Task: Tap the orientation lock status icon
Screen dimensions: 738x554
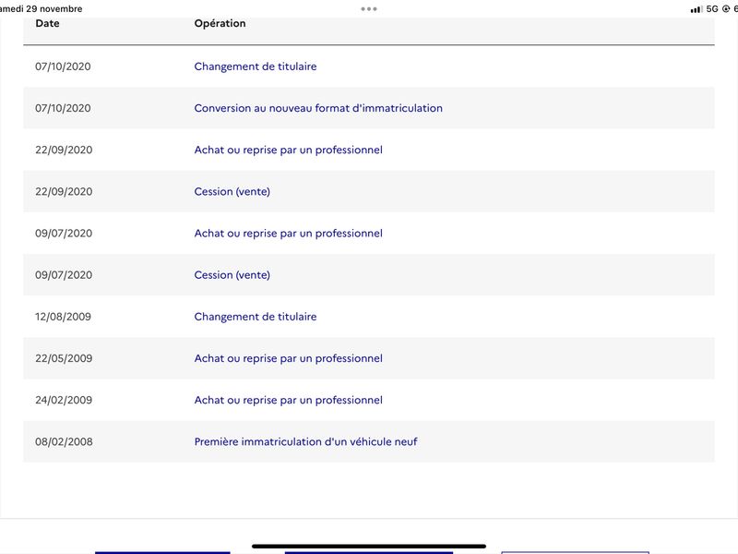Action: click(x=726, y=9)
